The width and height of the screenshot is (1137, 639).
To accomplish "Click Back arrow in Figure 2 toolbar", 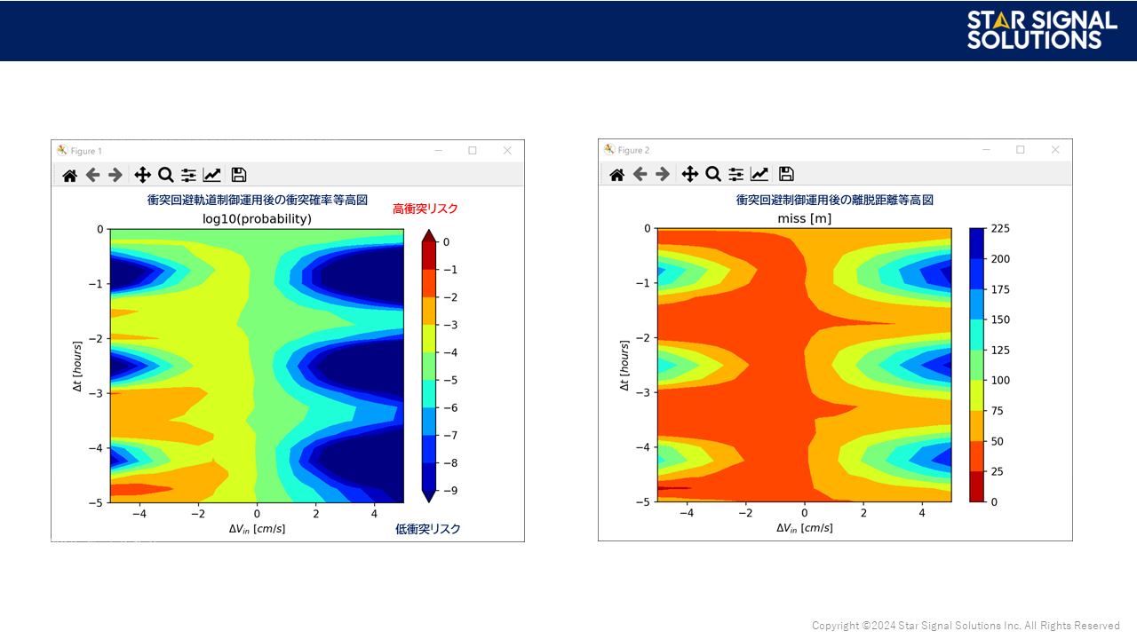I will click(x=640, y=174).
